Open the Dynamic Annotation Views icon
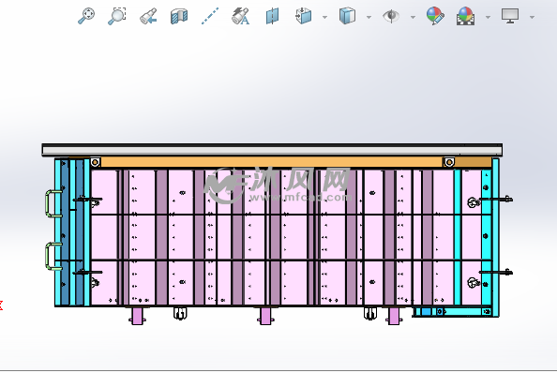 click(240, 16)
